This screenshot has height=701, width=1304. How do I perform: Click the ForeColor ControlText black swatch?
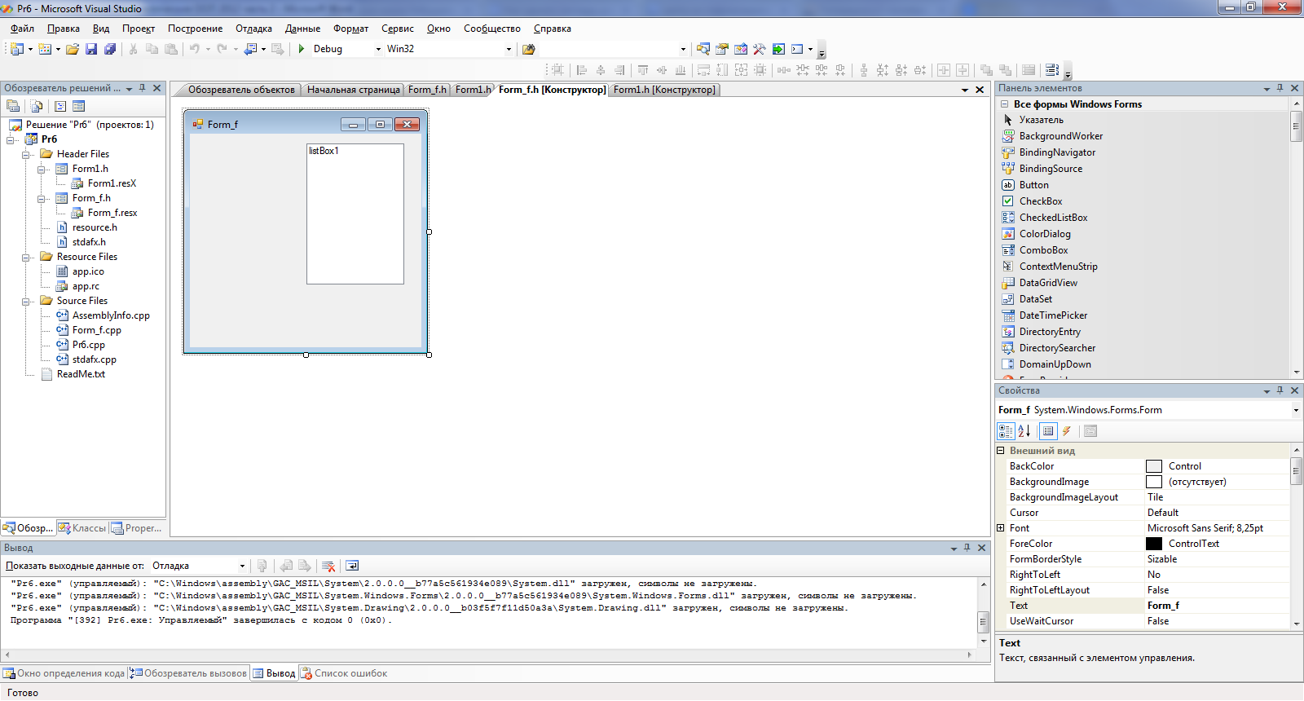click(x=1154, y=544)
